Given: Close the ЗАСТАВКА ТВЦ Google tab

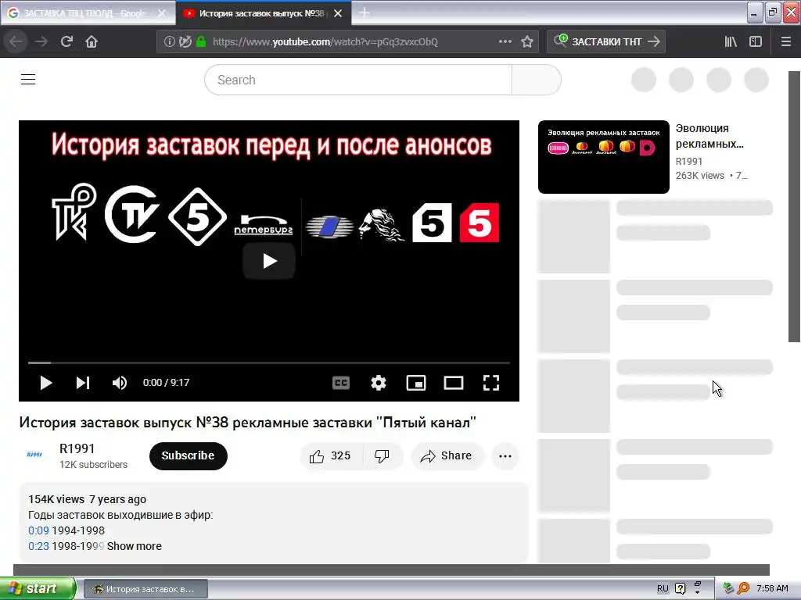Looking at the screenshot, I should click(163, 13).
